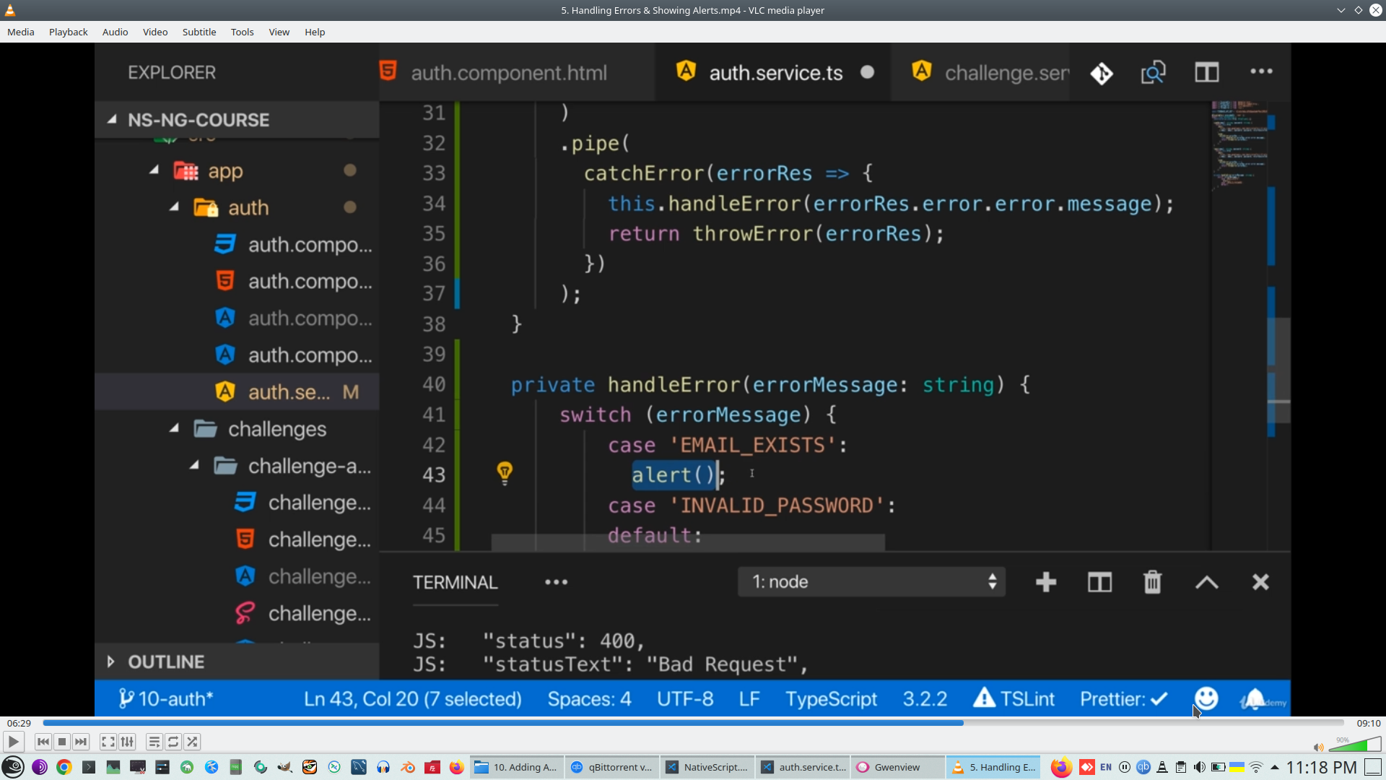Open the Tools menu
The height and width of the screenshot is (780, 1386).
242,32
